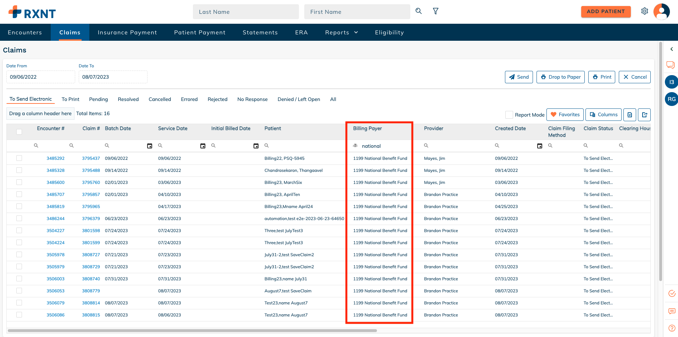
Task: Open Created Date filter calendar icon
Action: coord(540,146)
